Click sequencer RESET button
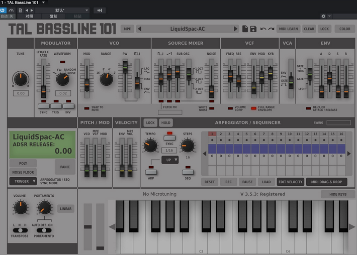357x255 pixels. pyautogui.click(x=210, y=182)
